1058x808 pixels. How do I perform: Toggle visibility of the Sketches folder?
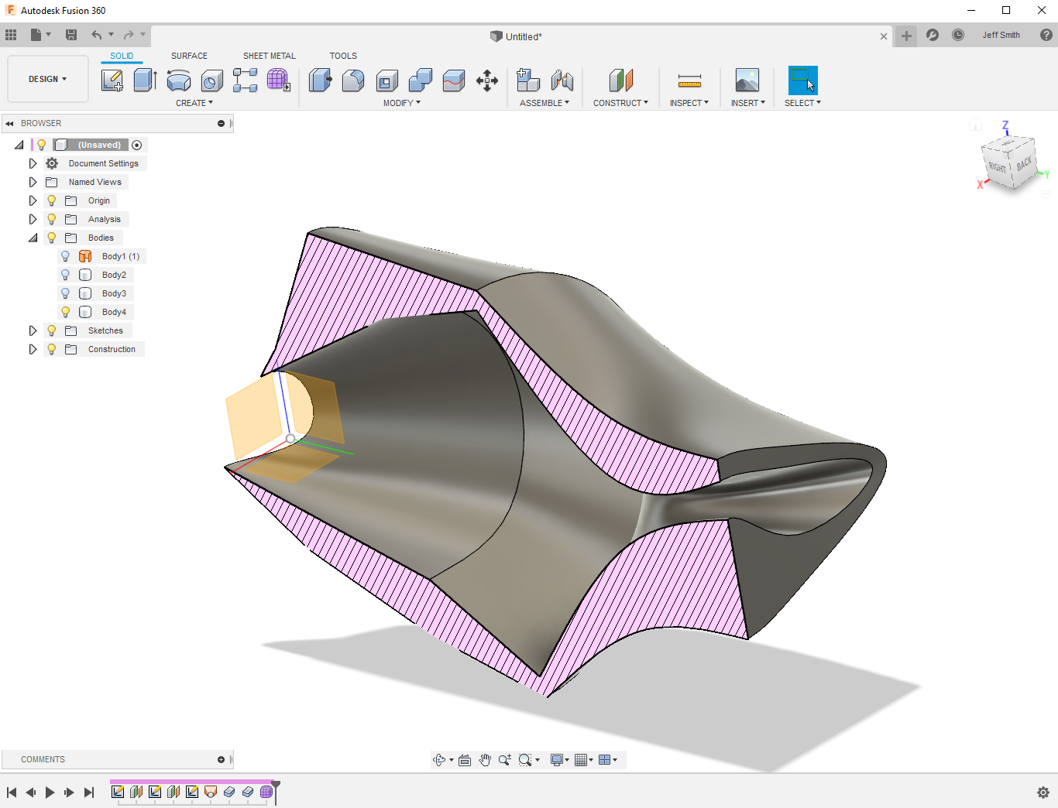[x=52, y=330]
